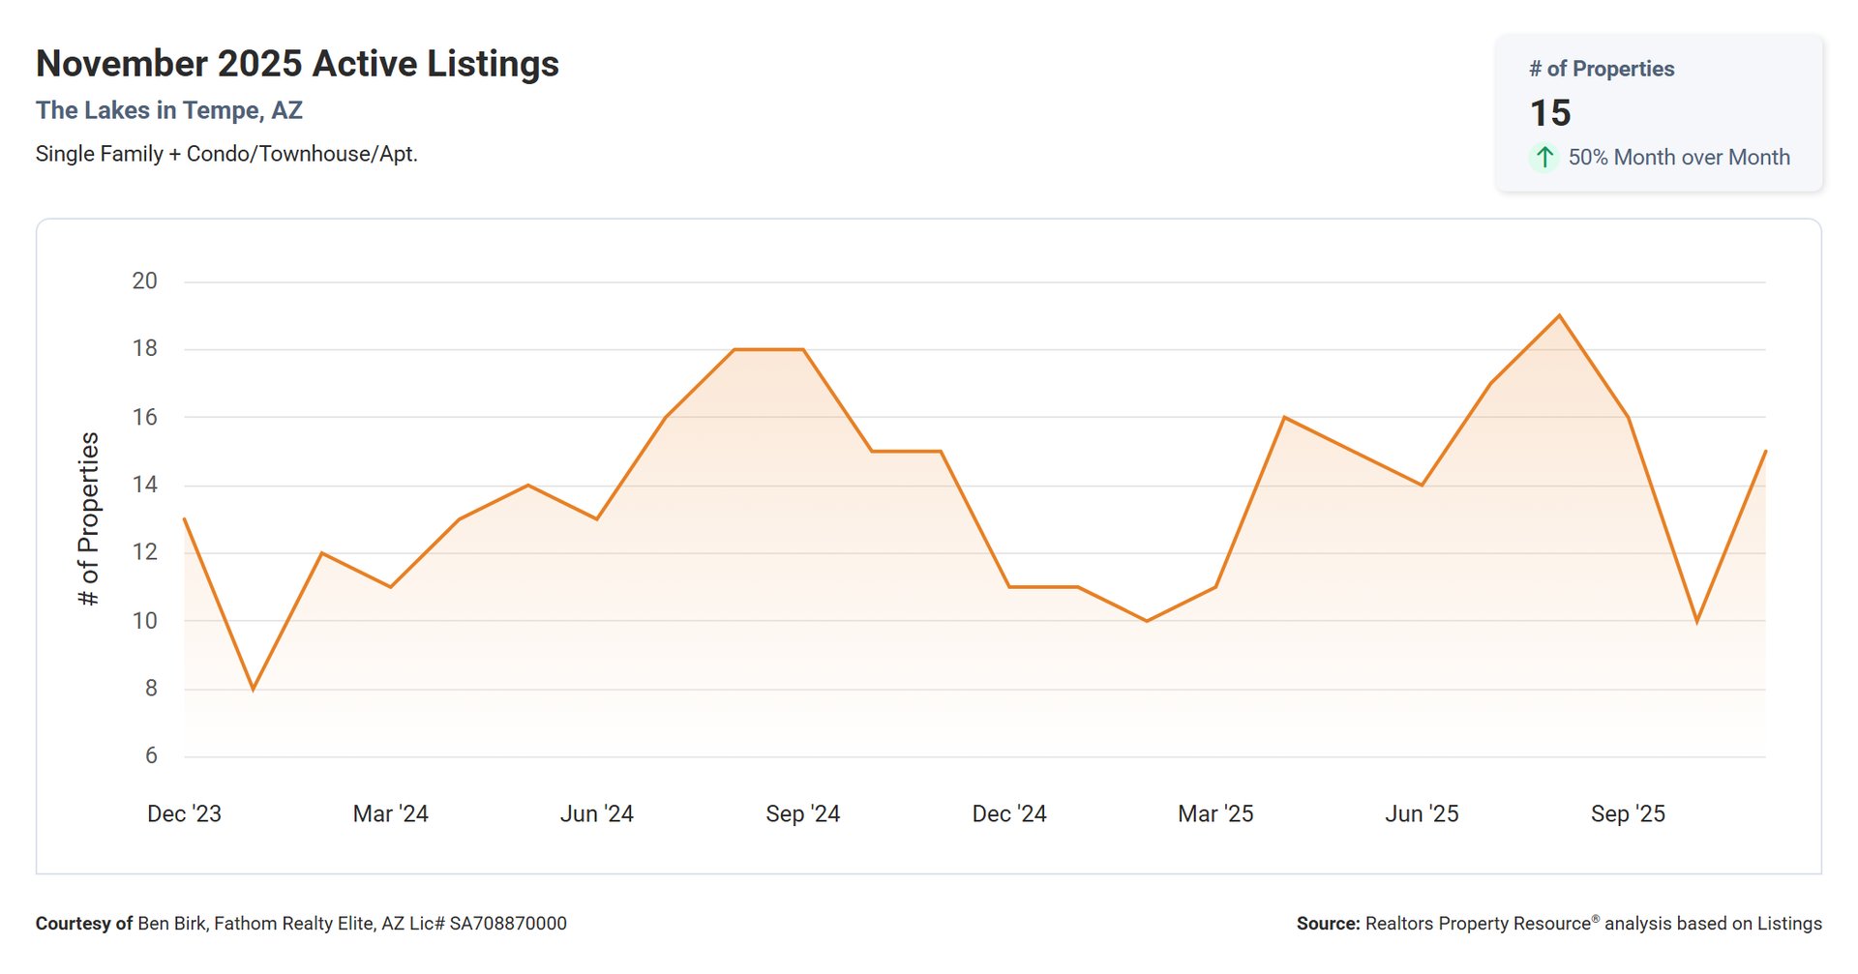The height and width of the screenshot is (974, 1858).
Task: Click the 'November 2025 Active Listings' title
Action: pos(297,64)
